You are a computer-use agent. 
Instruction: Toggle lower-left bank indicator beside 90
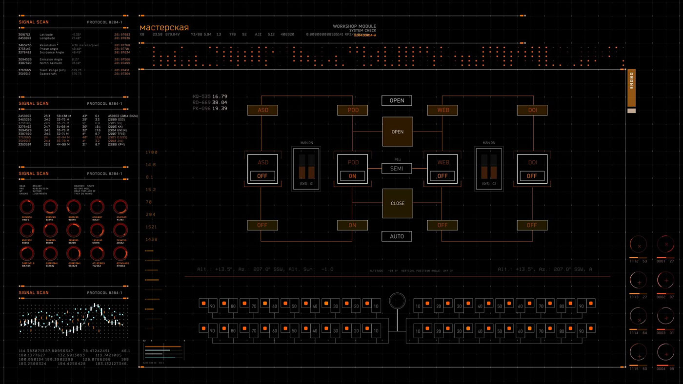(204, 328)
